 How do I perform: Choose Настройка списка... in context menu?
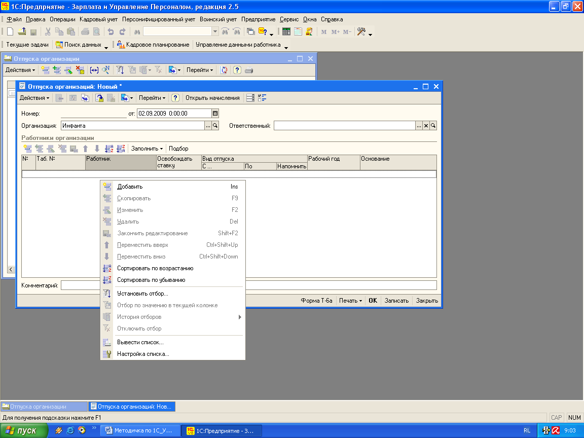tap(173, 354)
